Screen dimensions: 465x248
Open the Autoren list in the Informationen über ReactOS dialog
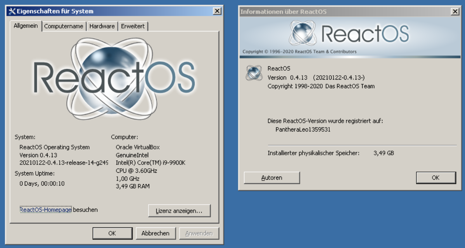tap(271, 178)
